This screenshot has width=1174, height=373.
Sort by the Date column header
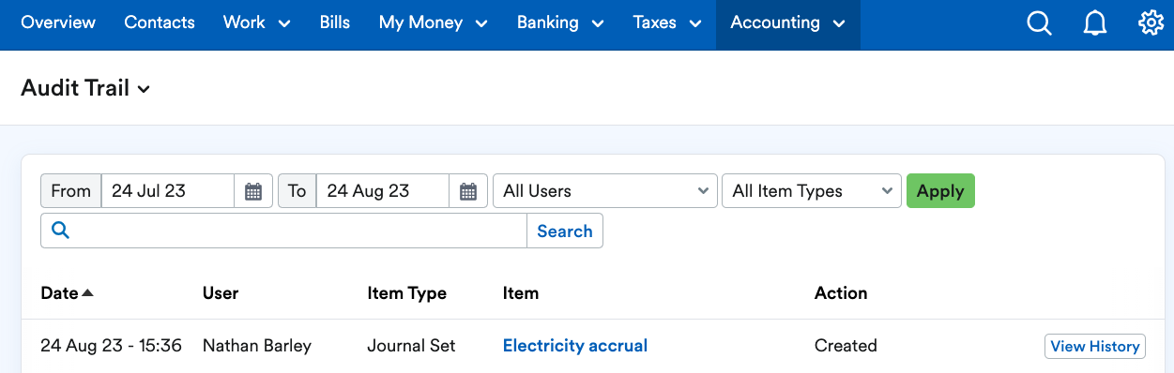click(x=59, y=293)
